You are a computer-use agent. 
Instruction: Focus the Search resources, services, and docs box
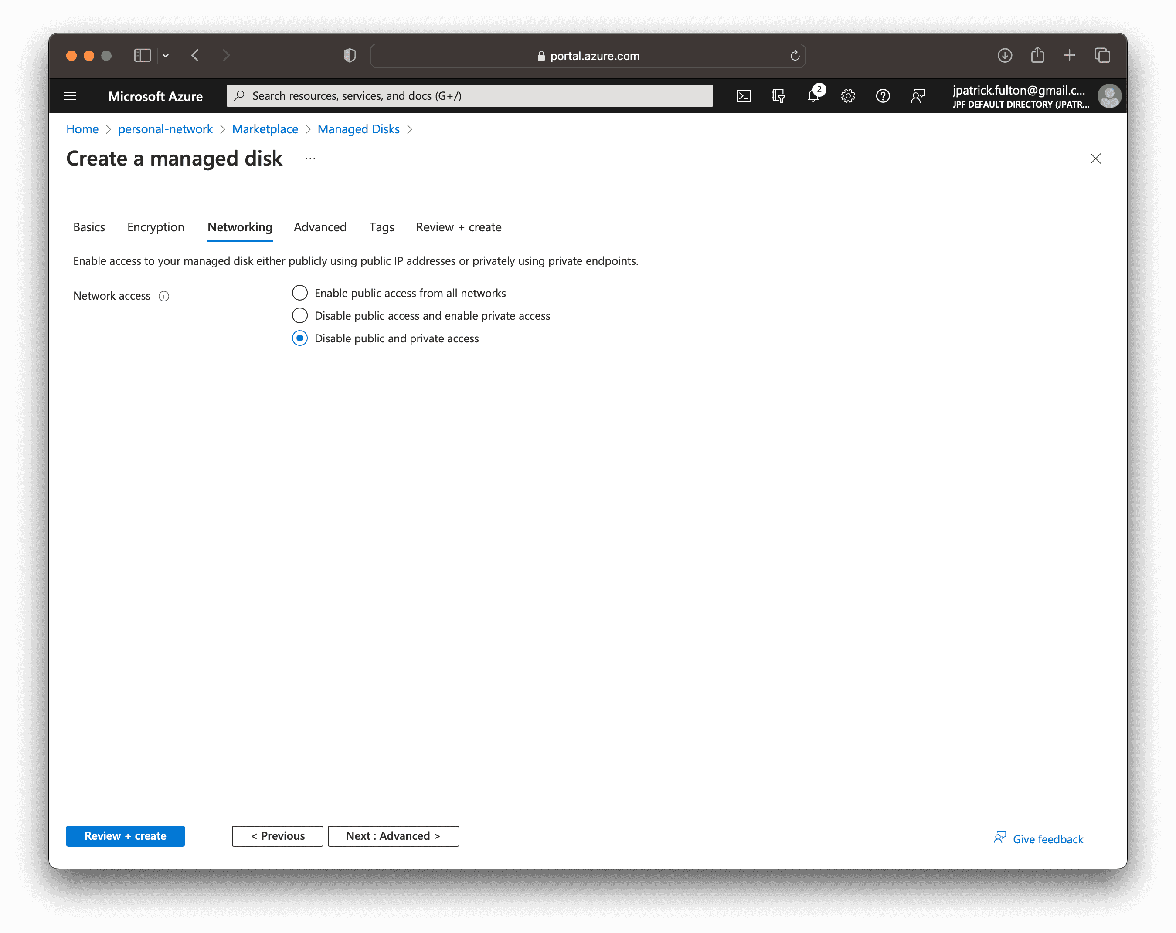[x=469, y=96]
